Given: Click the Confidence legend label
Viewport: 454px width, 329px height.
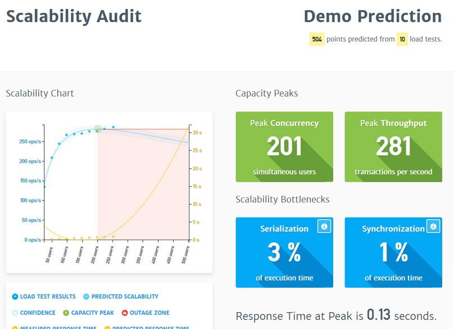Looking at the screenshot, I should (x=38, y=313).
